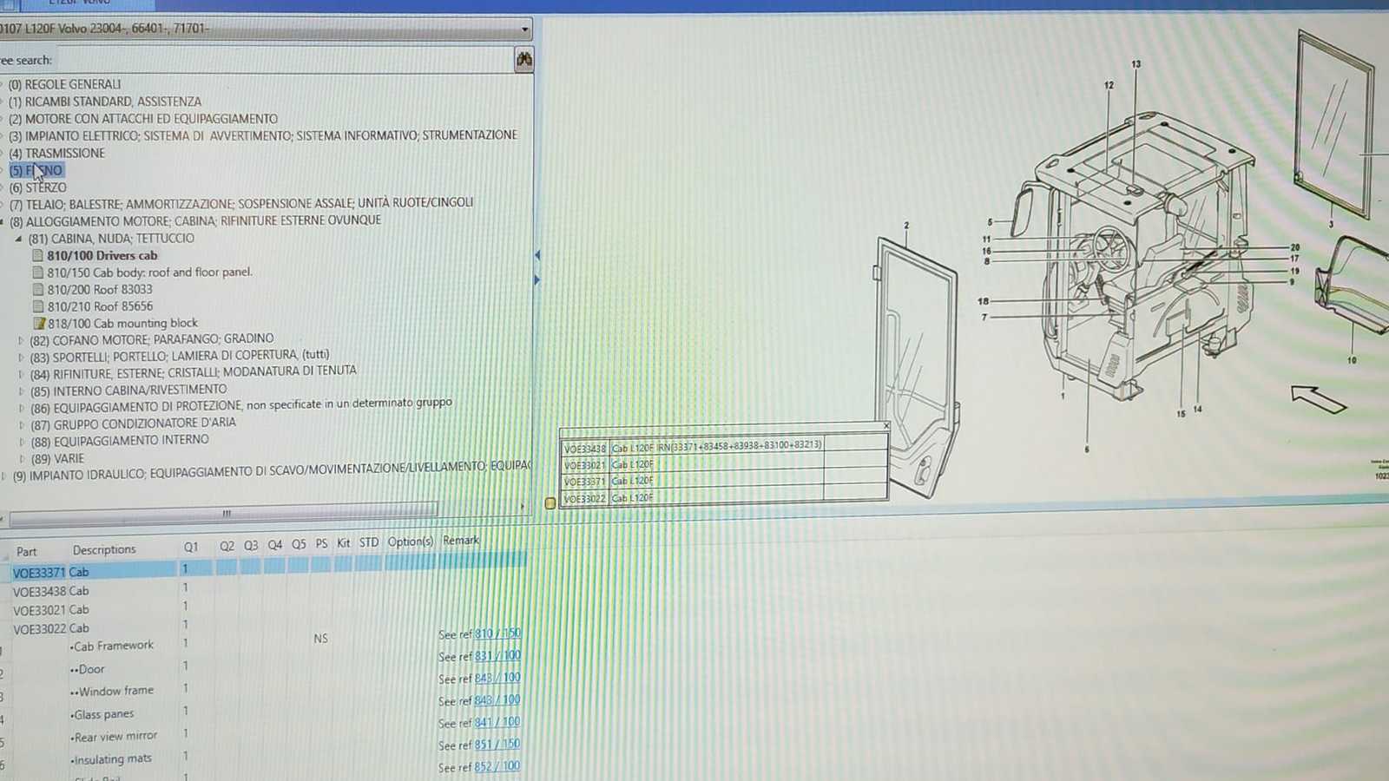Click the direction arrow on the cab diagram
Viewport: 1389px width, 781px height.
pos(1318,398)
